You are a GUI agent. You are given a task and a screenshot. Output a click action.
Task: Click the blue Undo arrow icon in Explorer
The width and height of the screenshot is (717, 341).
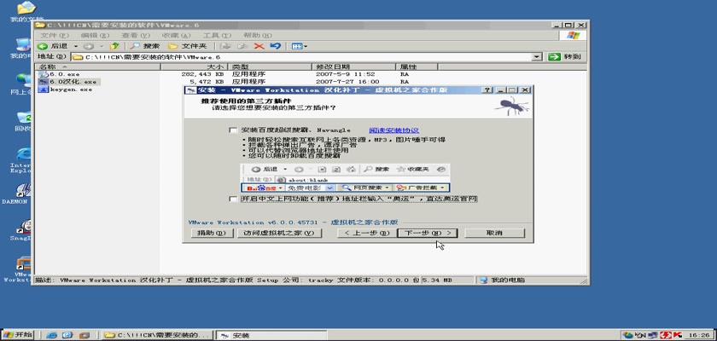click(275, 46)
